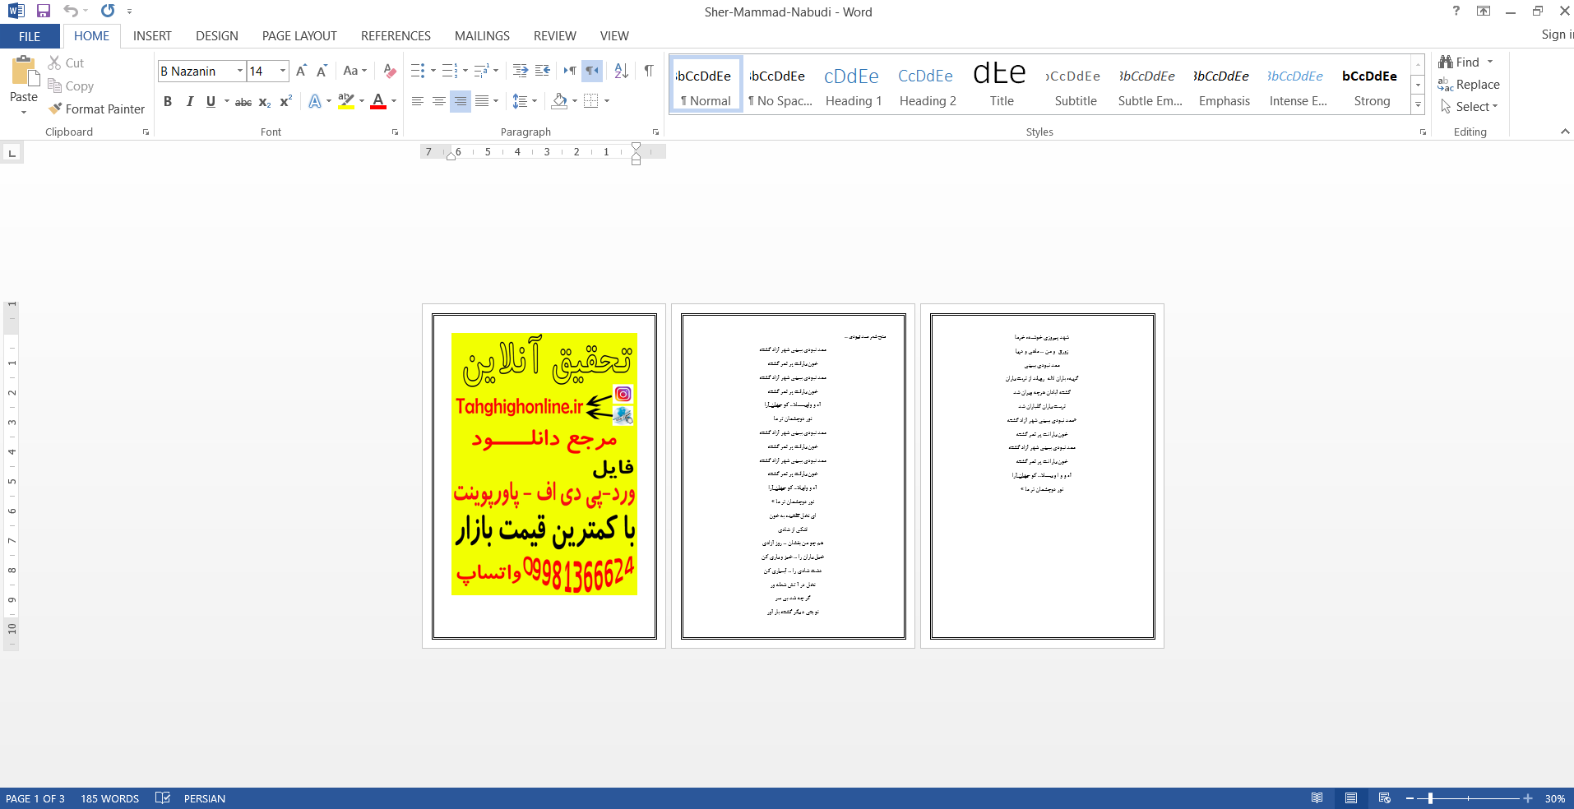1574x809 pixels.
Task: Click the Save icon in Quick Access toolbar
Action: tap(44, 12)
